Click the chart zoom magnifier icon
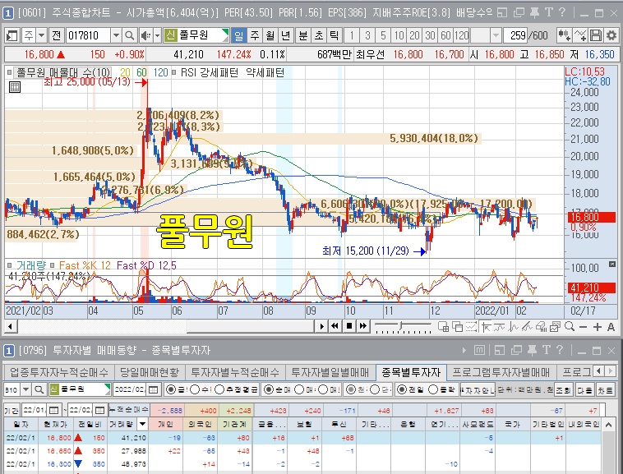 pyautogui.click(x=570, y=326)
